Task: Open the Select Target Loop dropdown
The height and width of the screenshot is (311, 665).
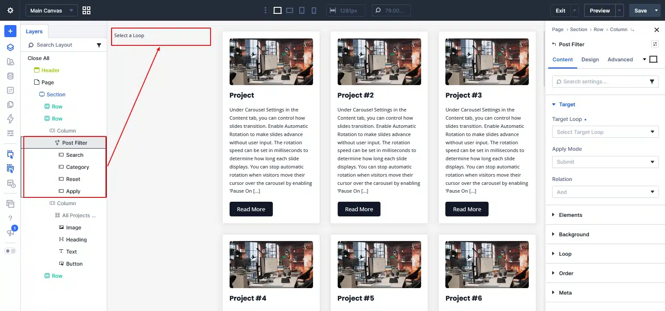Action: tap(605, 132)
